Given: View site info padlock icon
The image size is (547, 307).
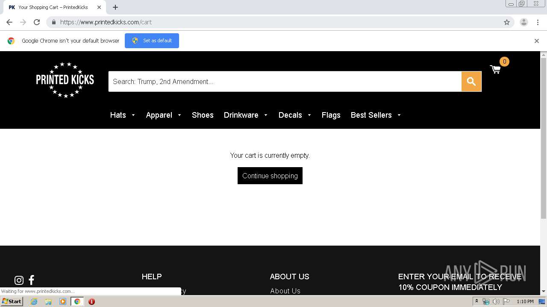Looking at the screenshot, I should (x=54, y=22).
